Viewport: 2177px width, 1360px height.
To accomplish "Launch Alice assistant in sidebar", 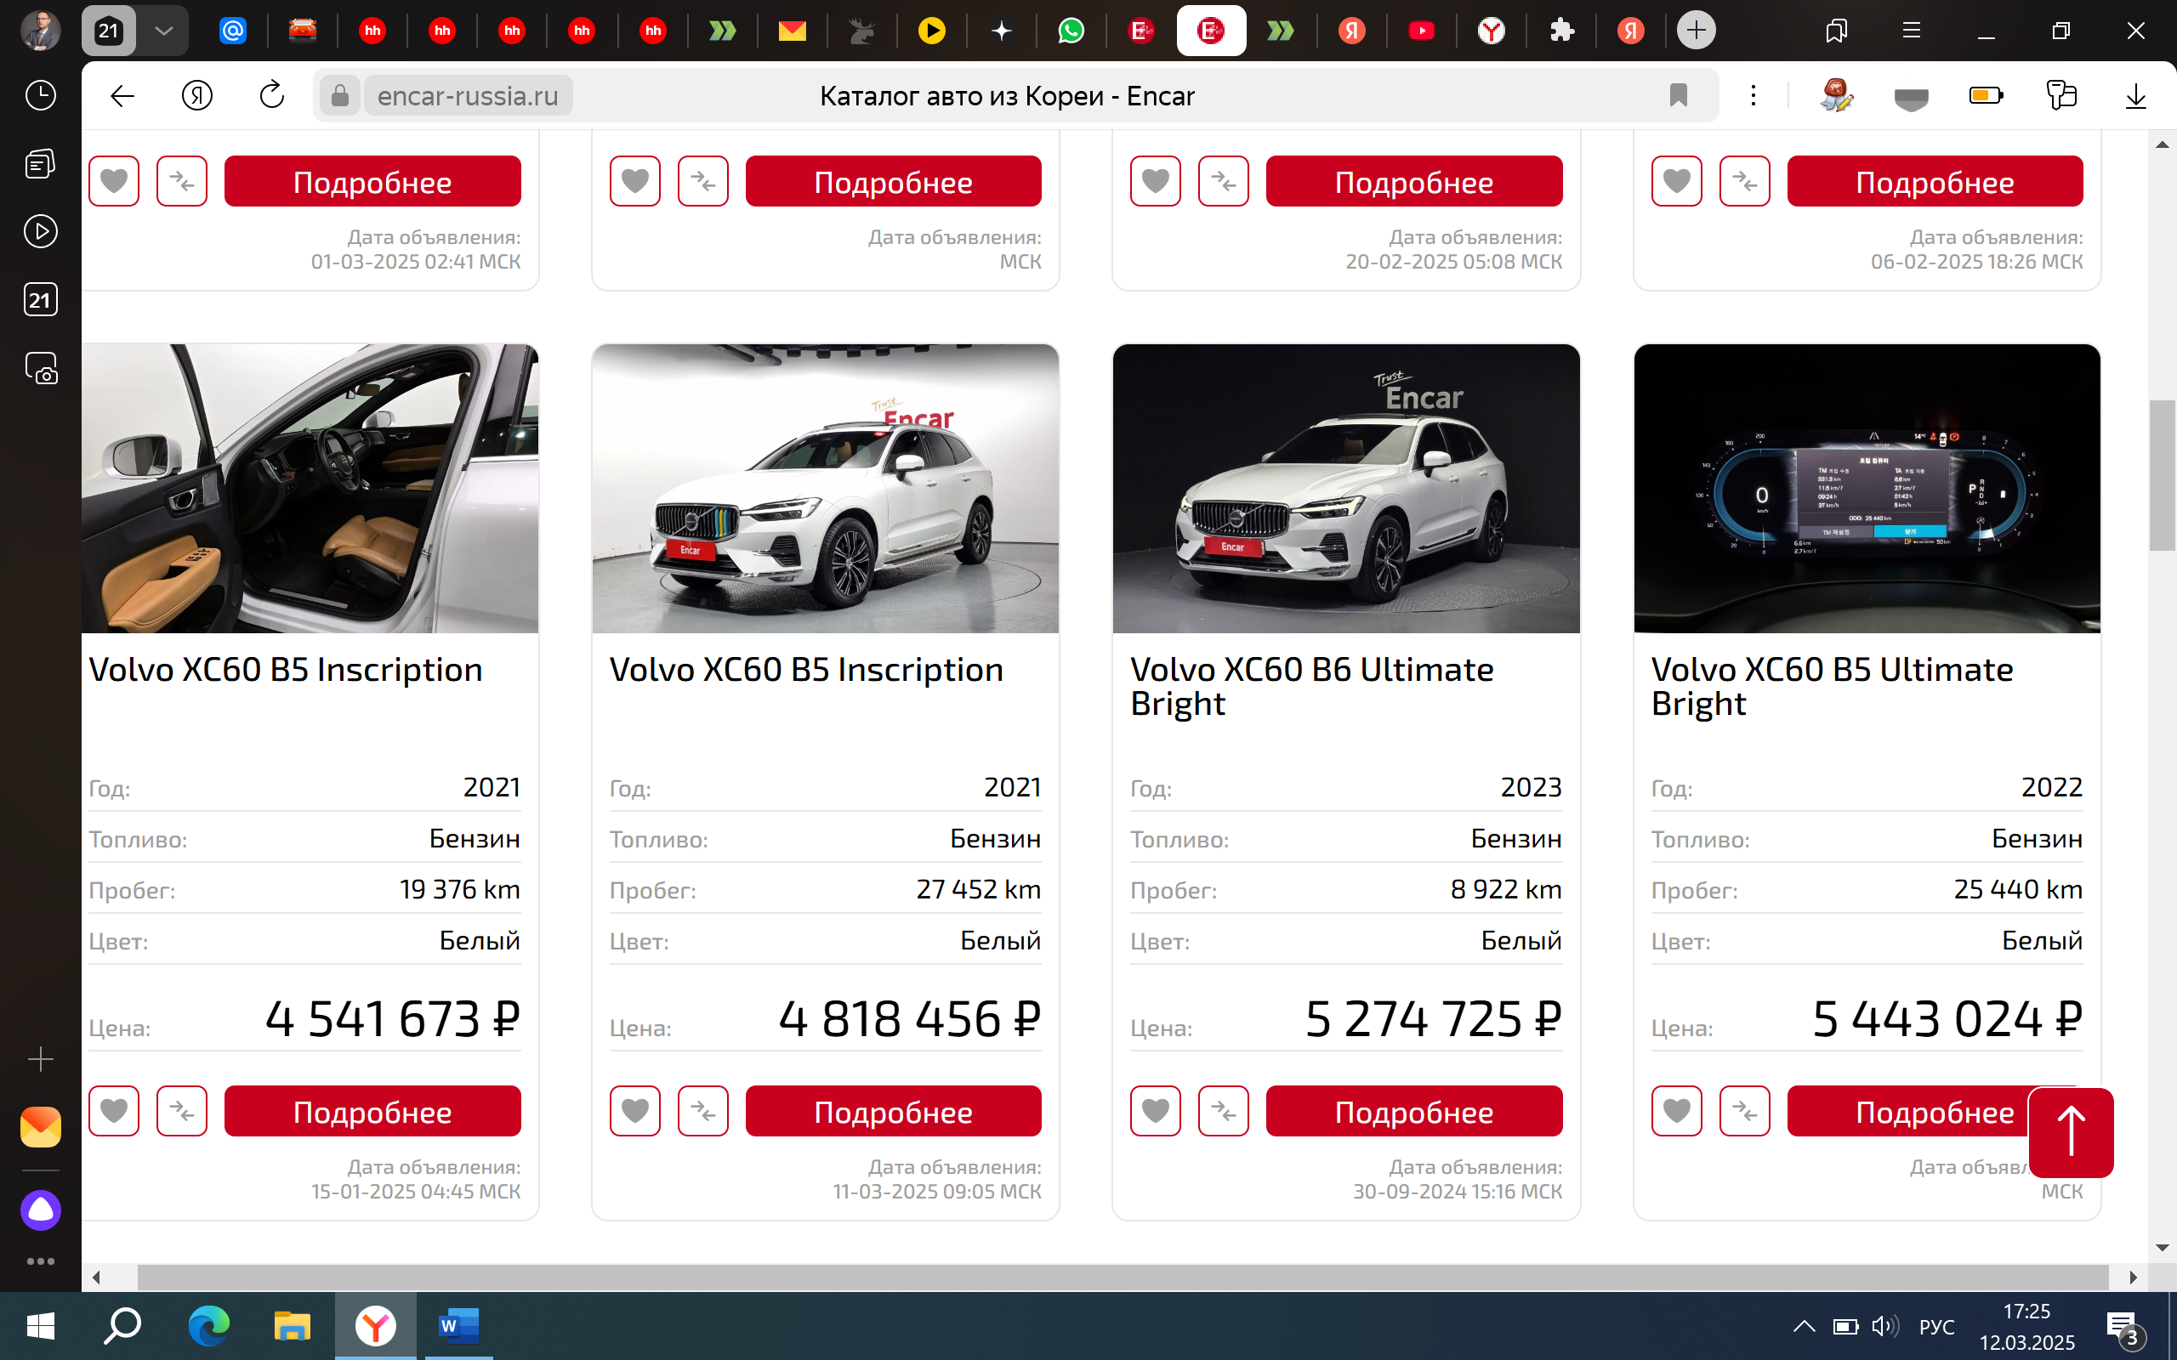I will click(x=41, y=1210).
